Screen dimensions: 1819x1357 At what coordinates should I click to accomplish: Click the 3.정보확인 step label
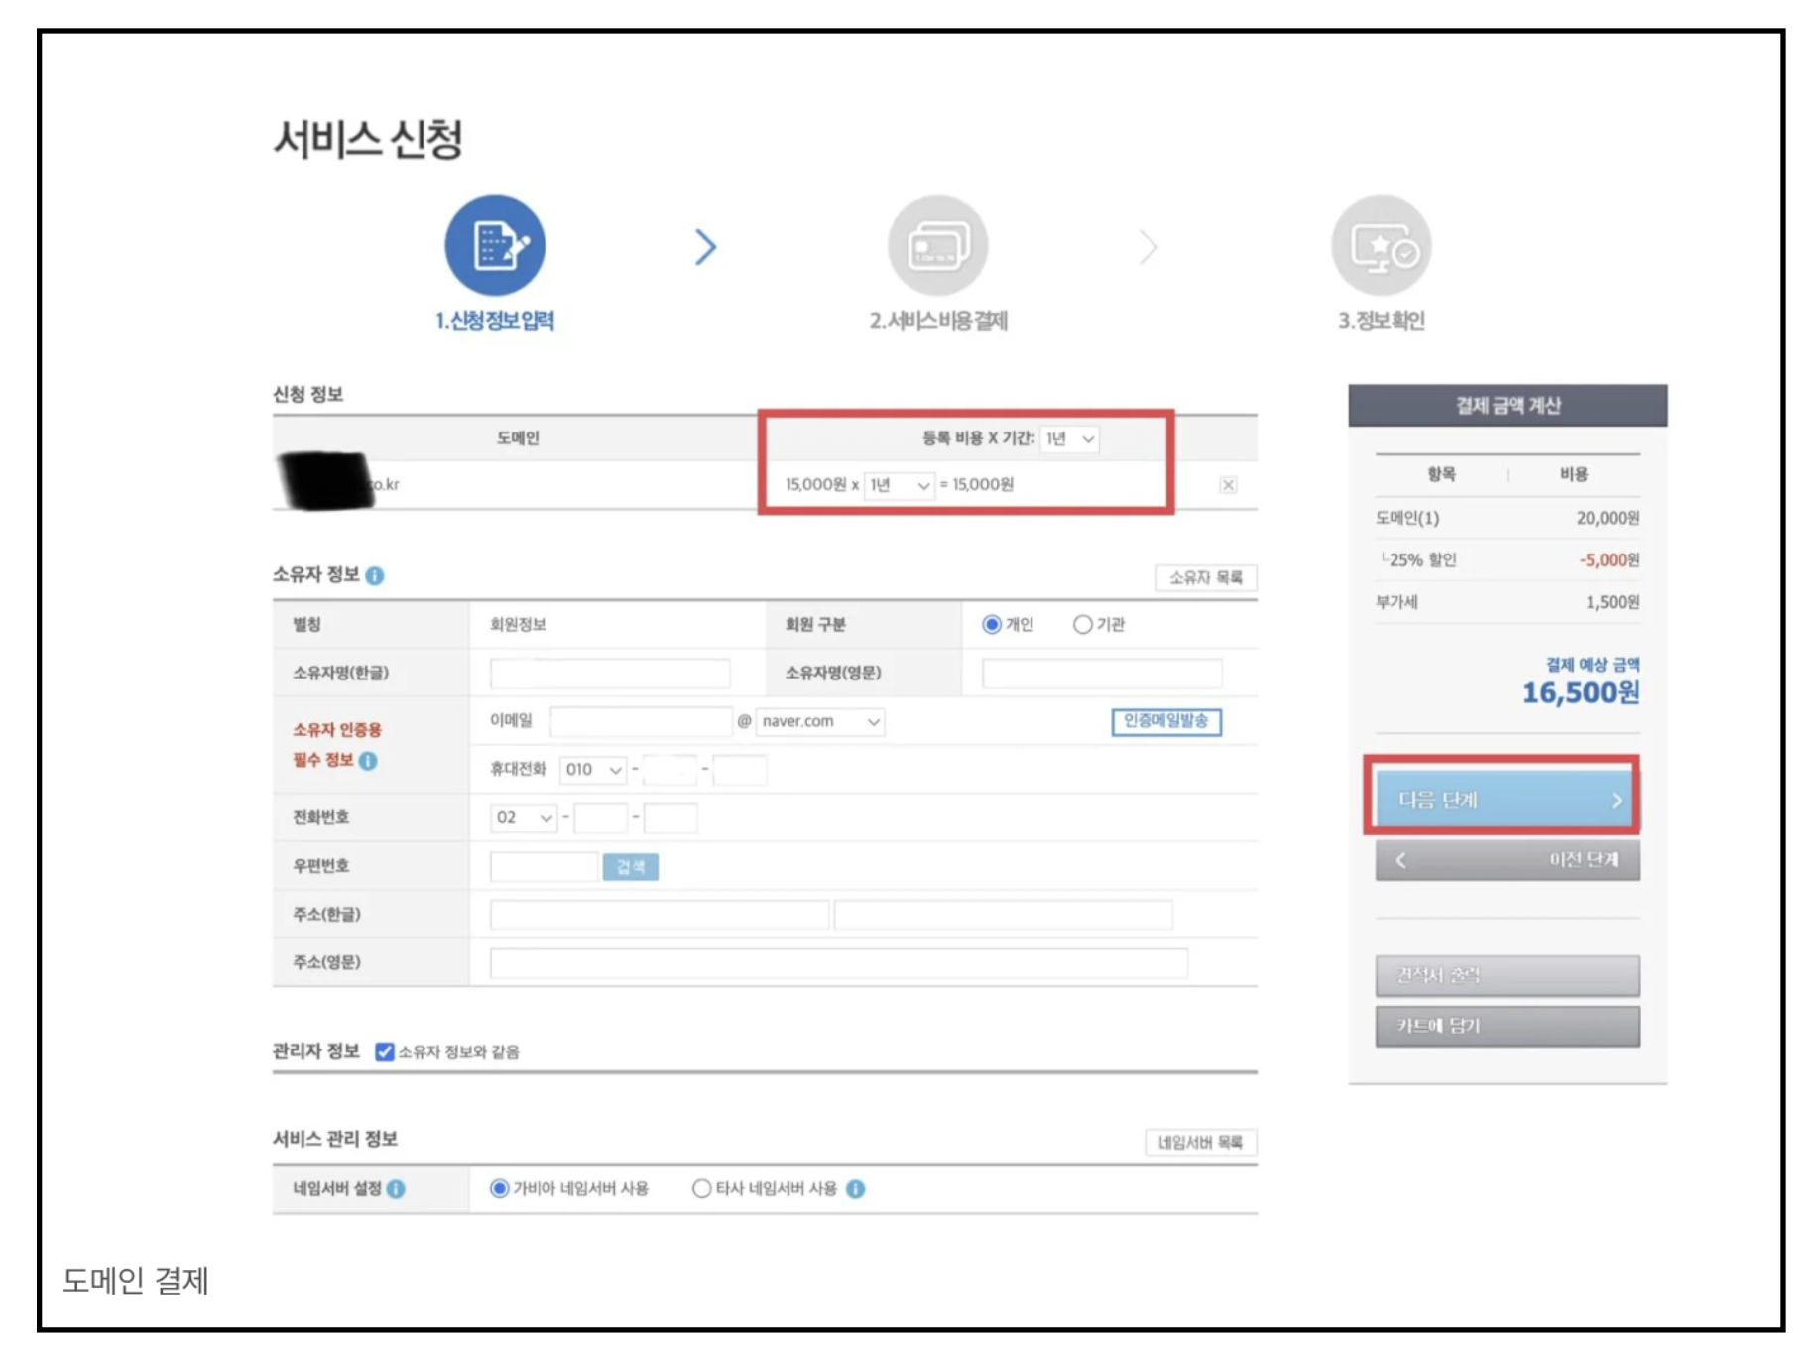(1382, 321)
